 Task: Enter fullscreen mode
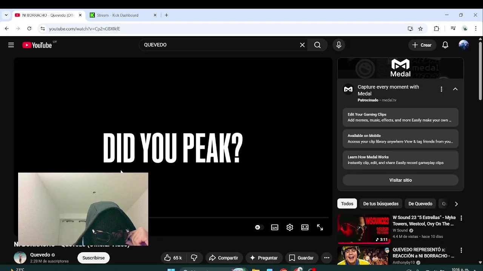pyautogui.click(x=320, y=227)
